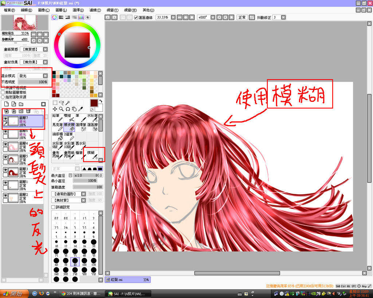Hide layer 圖層3 with its eye icon
This screenshot has height=298, width=373.
pyautogui.click(x=5, y=170)
